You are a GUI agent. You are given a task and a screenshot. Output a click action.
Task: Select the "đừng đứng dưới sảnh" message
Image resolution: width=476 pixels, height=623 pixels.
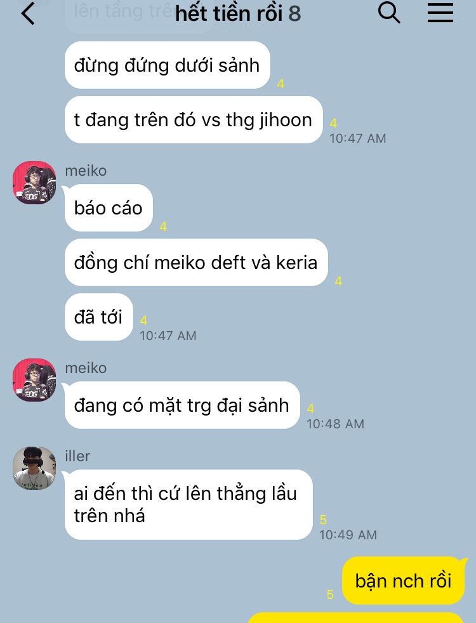click(x=168, y=65)
